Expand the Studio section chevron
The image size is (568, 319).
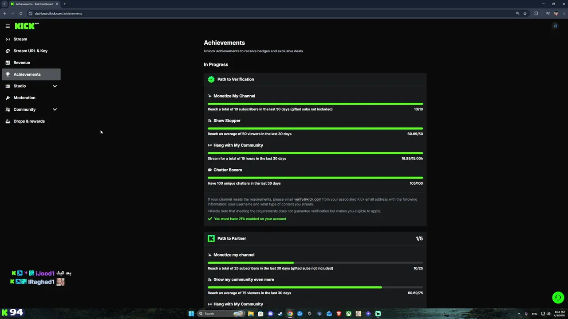[55, 86]
